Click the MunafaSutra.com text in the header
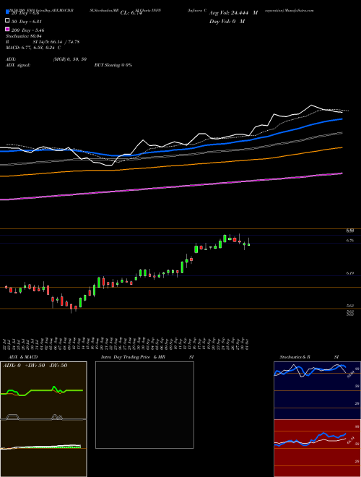The height and width of the screenshot is (477, 361). [300, 10]
